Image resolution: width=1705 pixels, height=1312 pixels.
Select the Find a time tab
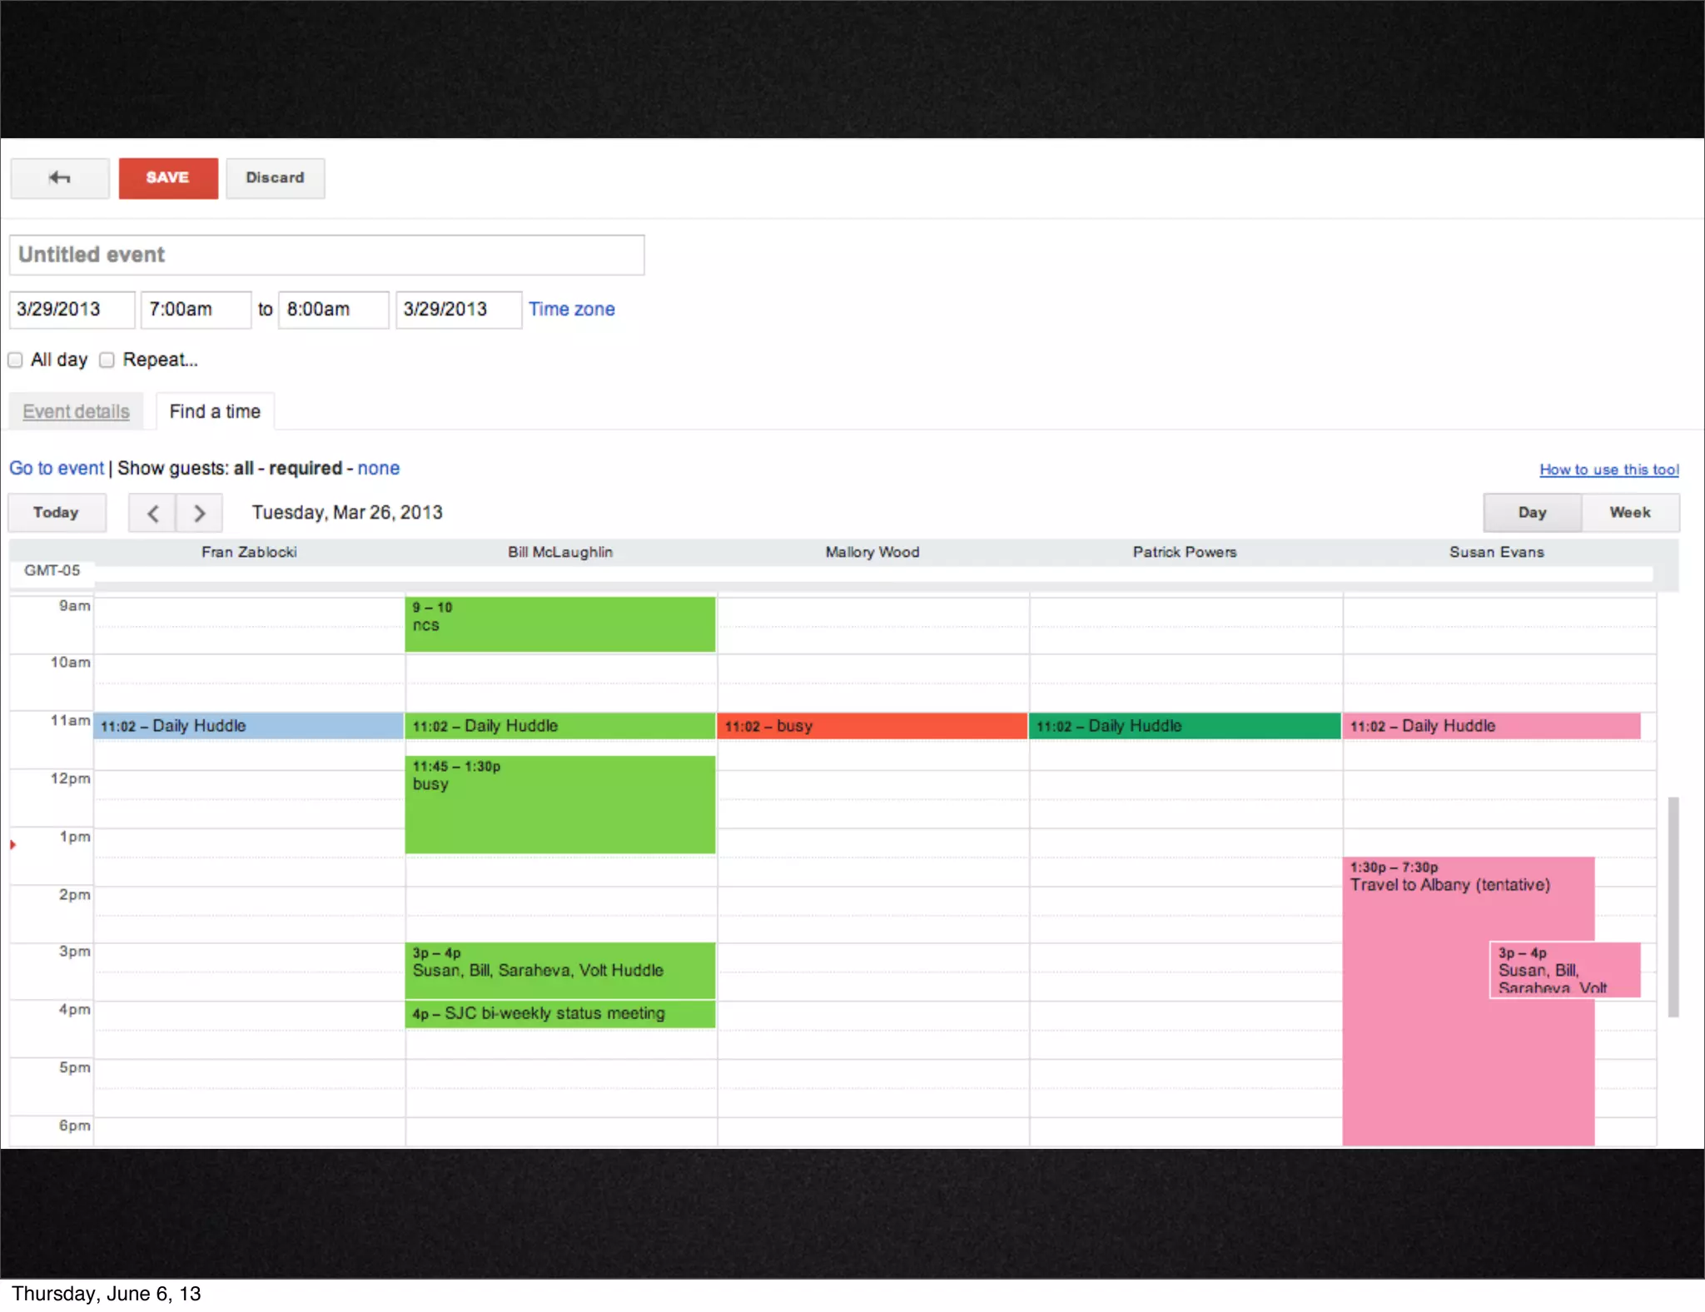coord(215,411)
